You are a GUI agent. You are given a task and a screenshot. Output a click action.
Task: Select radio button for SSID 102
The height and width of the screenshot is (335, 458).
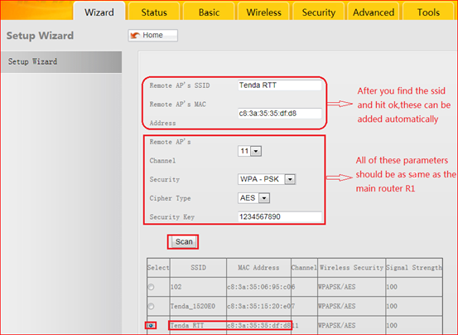point(151,287)
